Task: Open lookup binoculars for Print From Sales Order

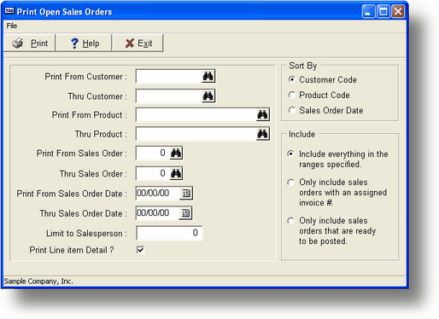Action: point(176,154)
